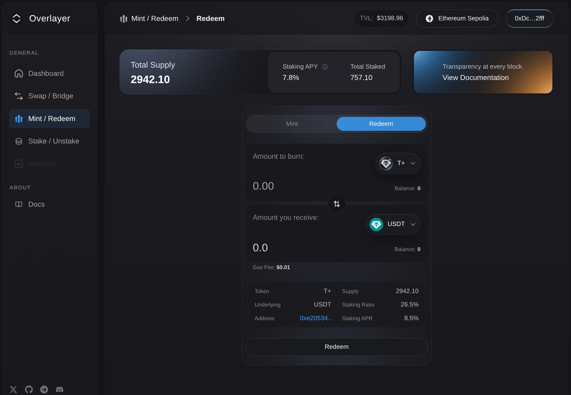Click the TVL $3198.96 badge
The width and height of the screenshot is (571, 395).
(381, 18)
